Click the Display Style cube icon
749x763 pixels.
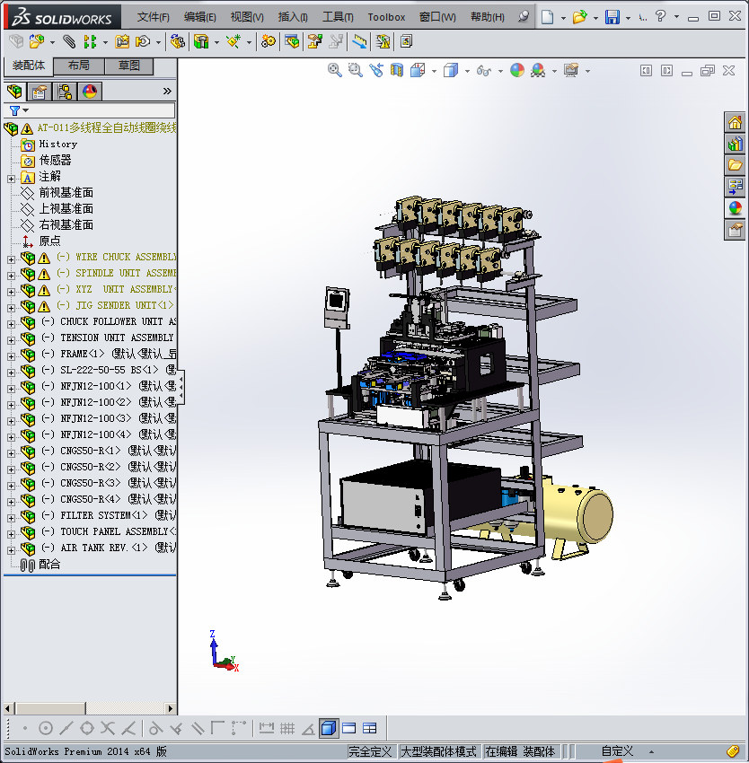pyautogui.click(x=451, y=71)
